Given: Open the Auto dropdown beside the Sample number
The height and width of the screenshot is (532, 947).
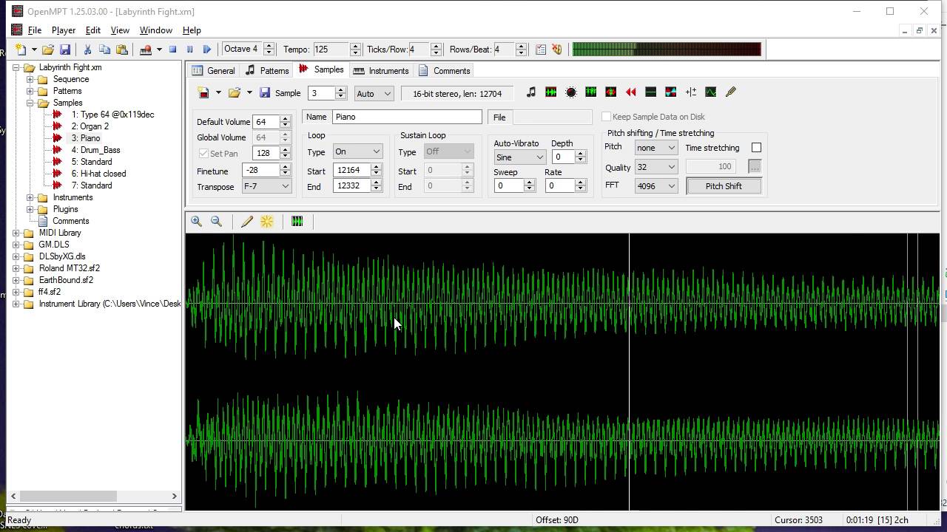Looking at the screenshot, I should (x=374, y=94).
